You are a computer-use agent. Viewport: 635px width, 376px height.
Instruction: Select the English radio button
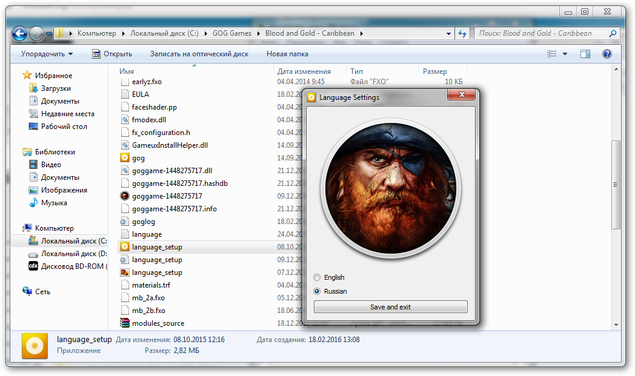coord(317,277)
